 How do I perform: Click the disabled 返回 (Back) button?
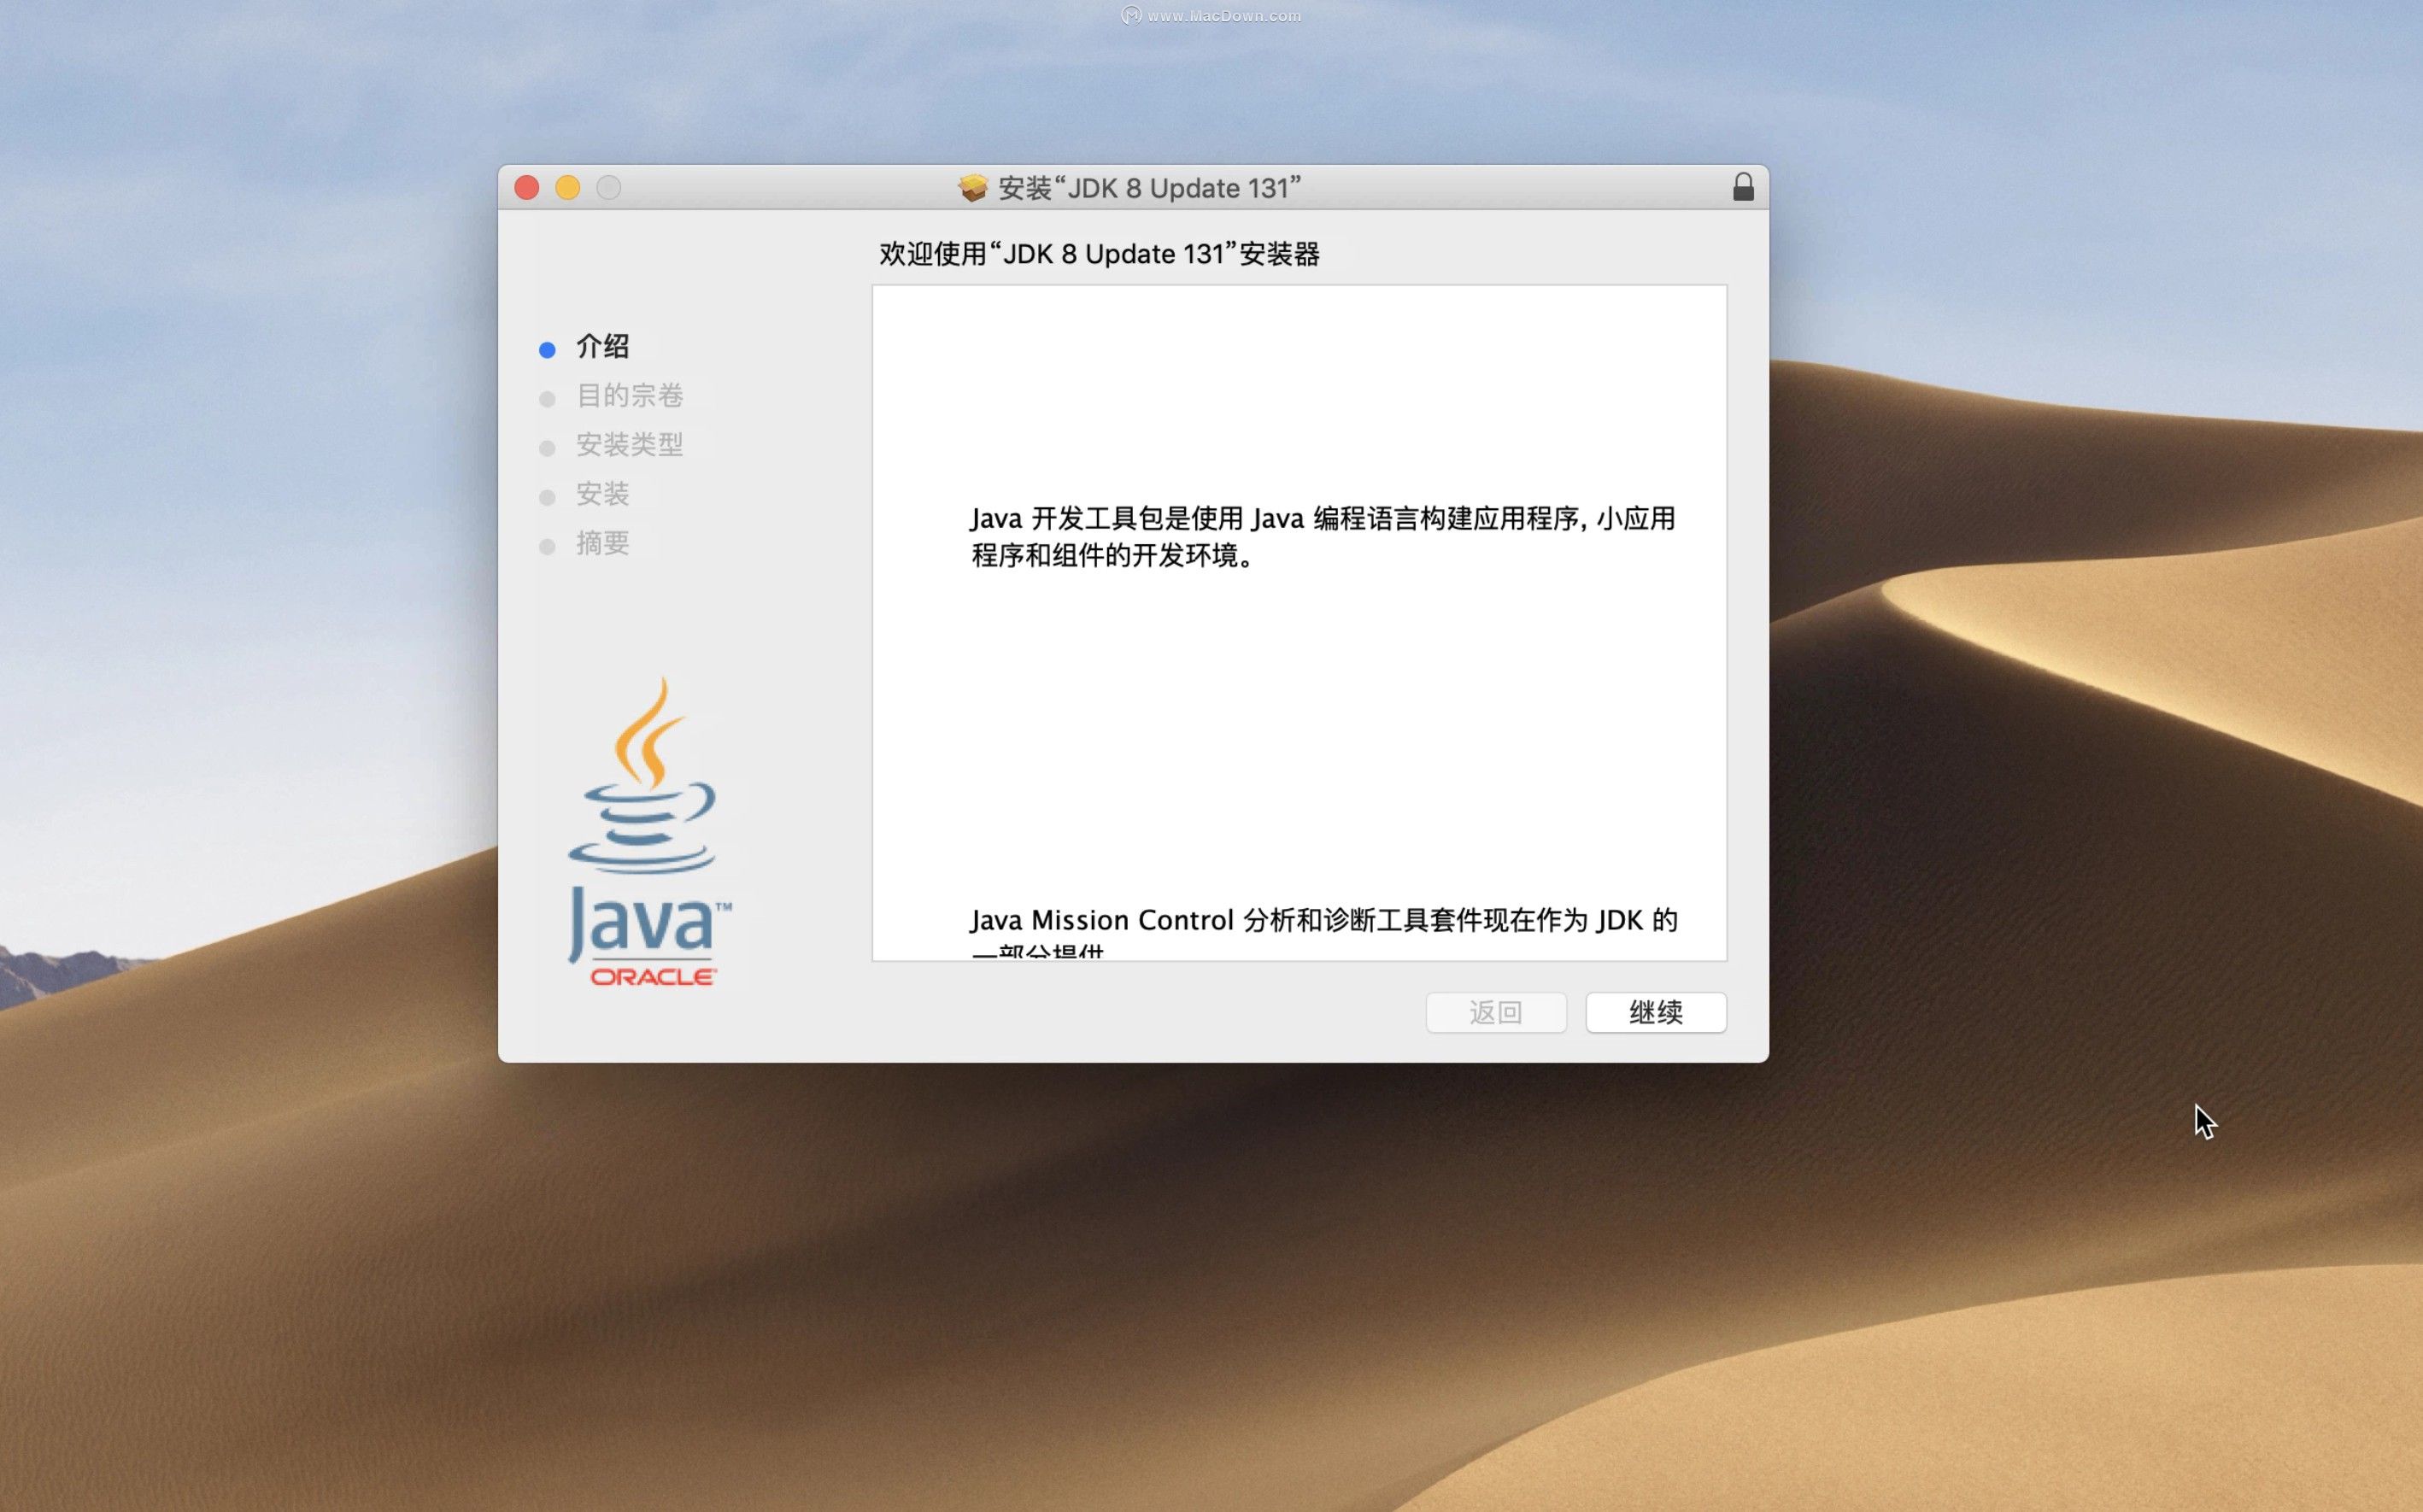point(1495,1012)
